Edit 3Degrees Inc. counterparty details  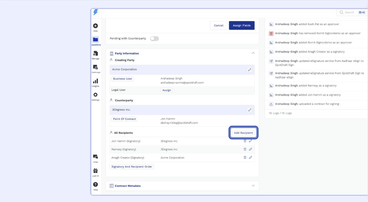coord(250,110)
